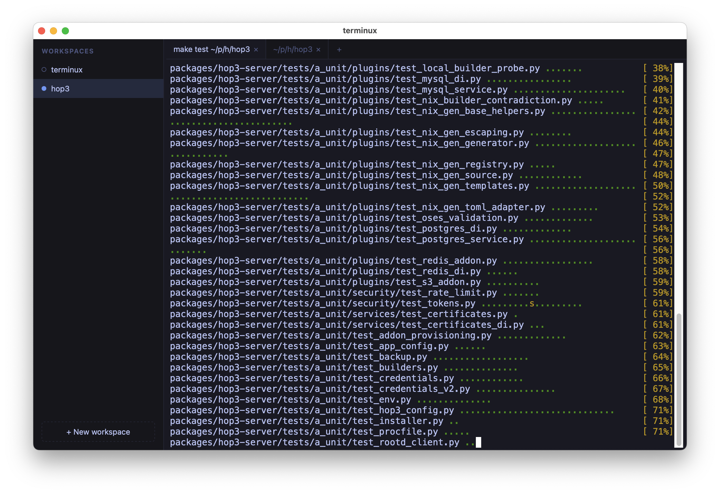Click the test_credentials.py line
This screenshot has height=494, width=720.
tap(421, 378)
